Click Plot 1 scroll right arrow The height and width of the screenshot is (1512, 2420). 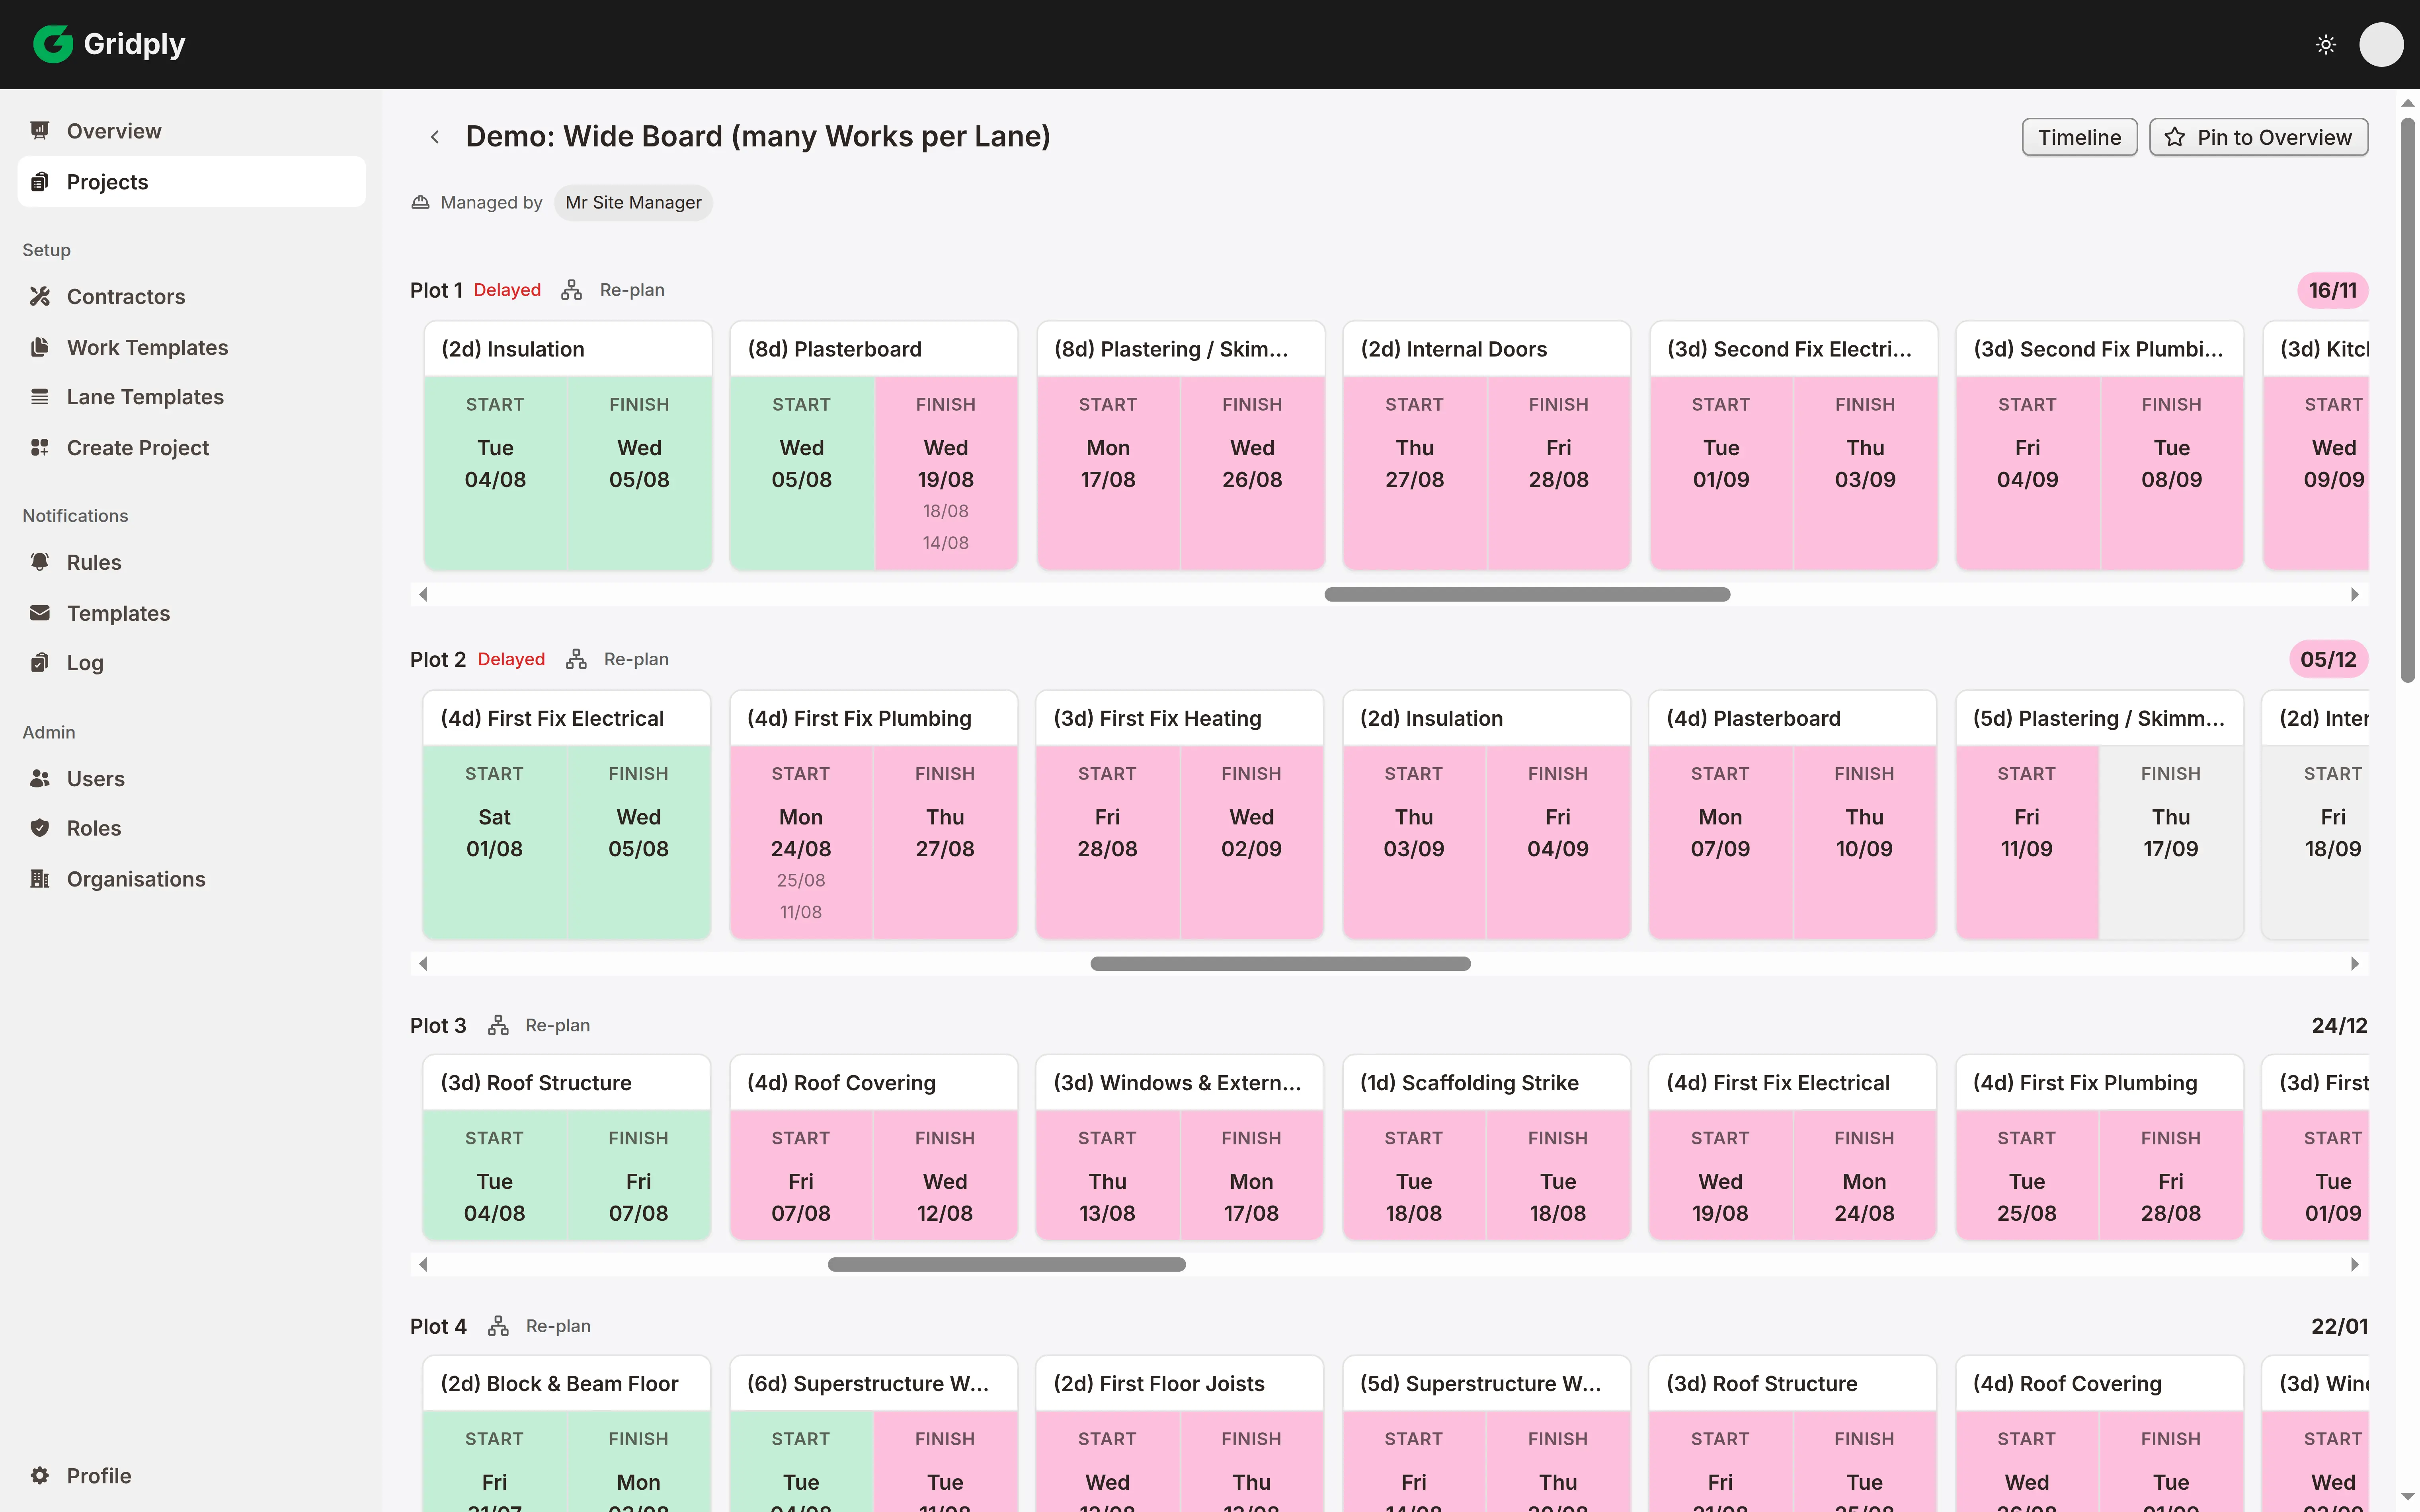click(2355, 594)
